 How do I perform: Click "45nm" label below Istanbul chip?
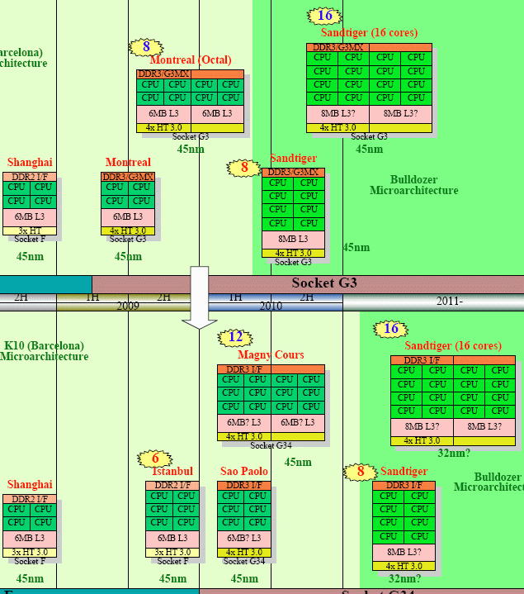(172, 578)
